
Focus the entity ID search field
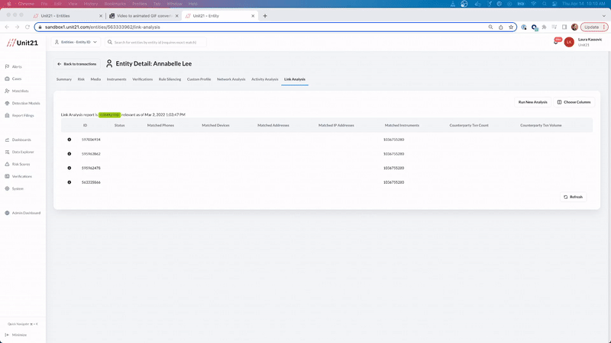(156, 42)
